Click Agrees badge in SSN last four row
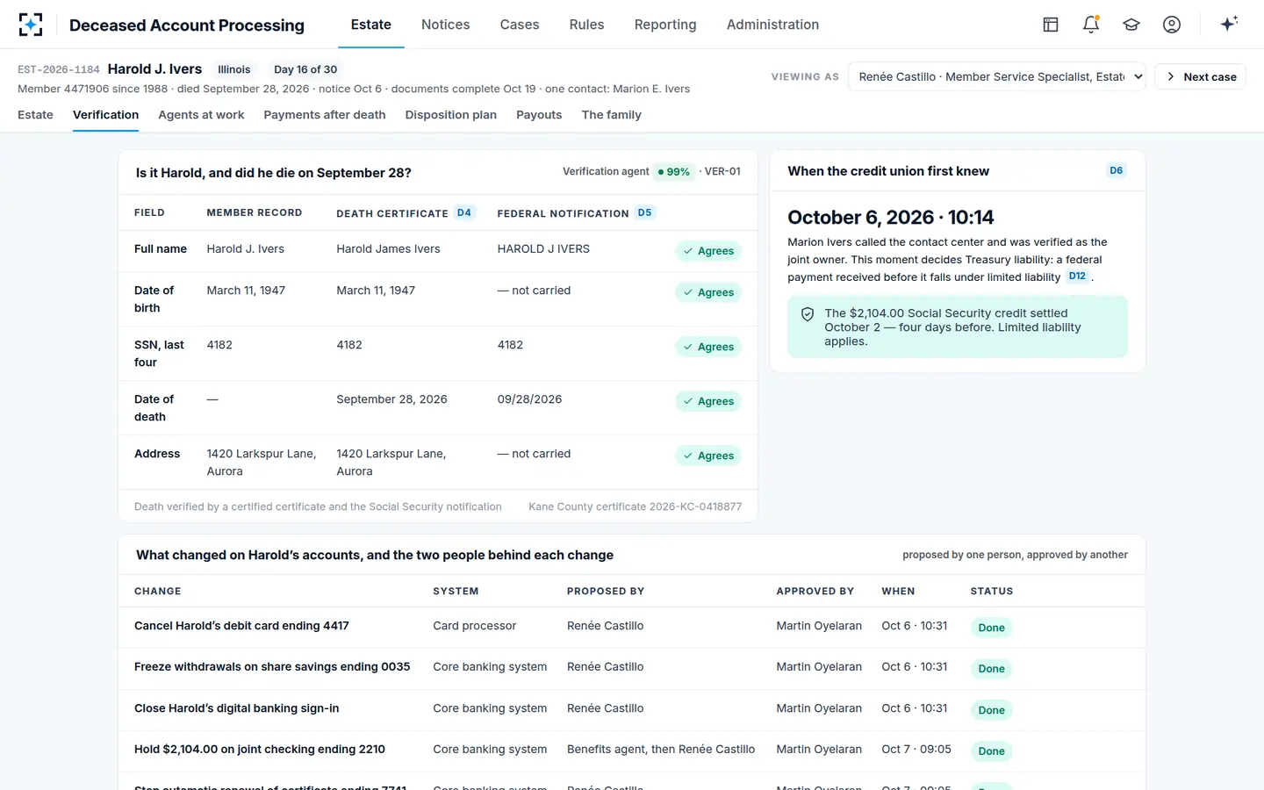The height and width of the screenshot is (790, 1264). pos(708,347)
